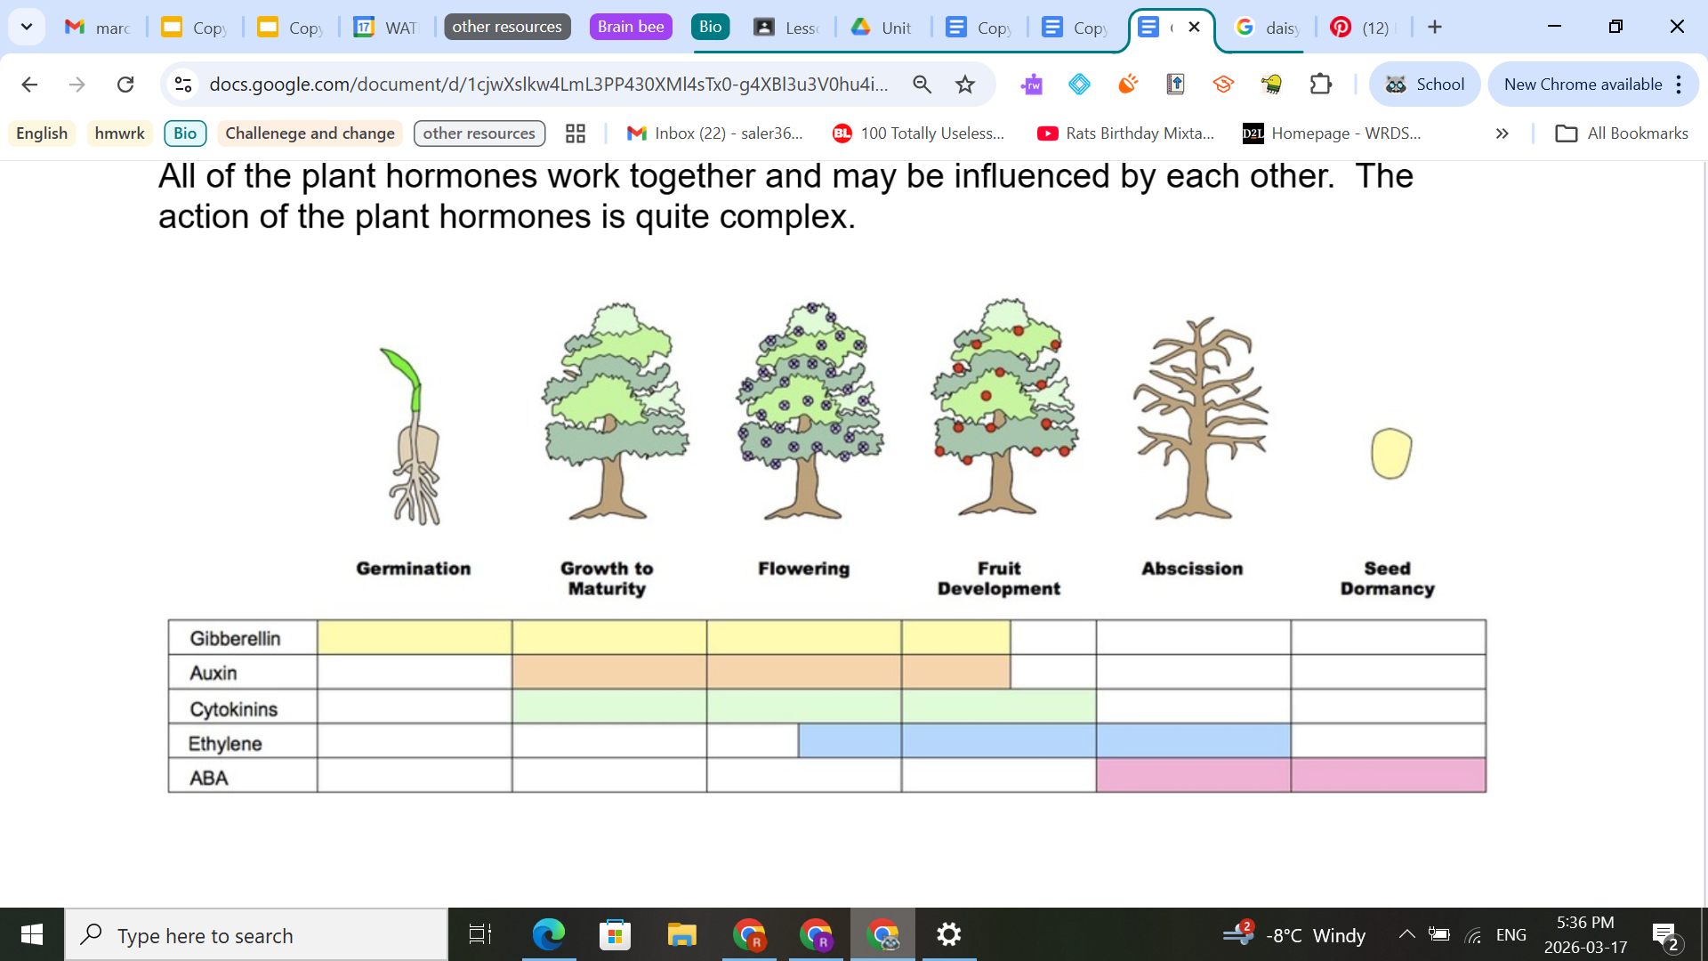Expand the hidden bookmarks chevron
The image size is (1708, 961).
click(1503, 133)
